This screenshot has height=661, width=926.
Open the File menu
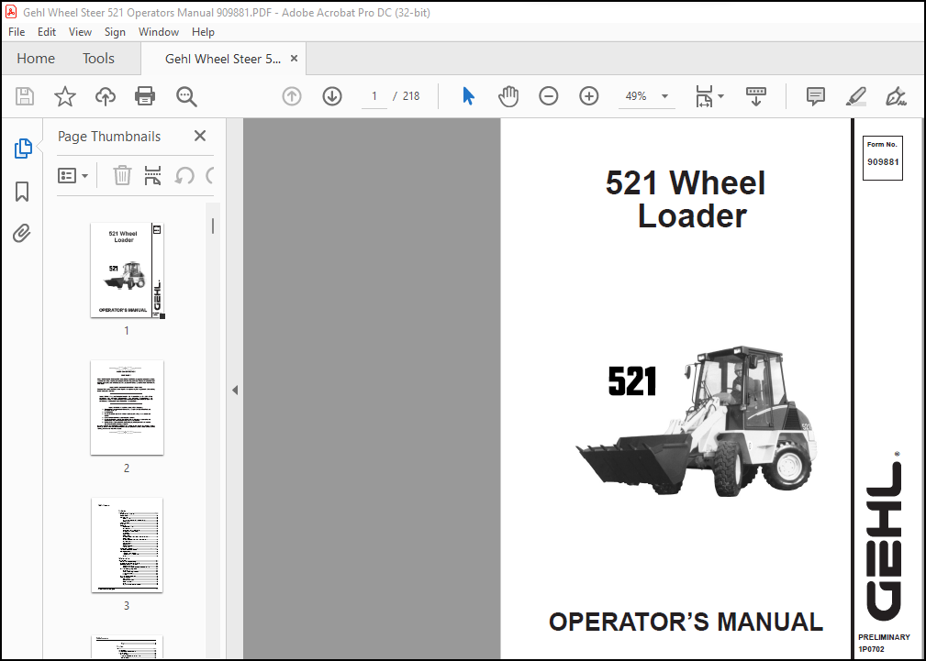point(17,32)
